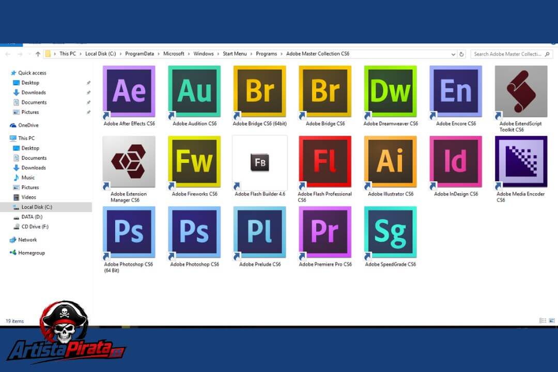The image size is (558, 372).
Task: Unpin Desktop pin icon in Quick access
Action: [x=88, y=83]
